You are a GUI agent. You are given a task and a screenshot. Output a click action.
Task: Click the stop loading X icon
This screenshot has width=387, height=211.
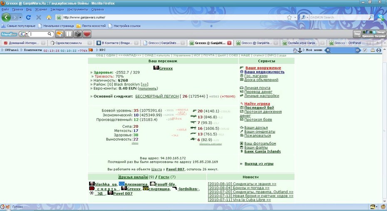click(x=39, y=17)
